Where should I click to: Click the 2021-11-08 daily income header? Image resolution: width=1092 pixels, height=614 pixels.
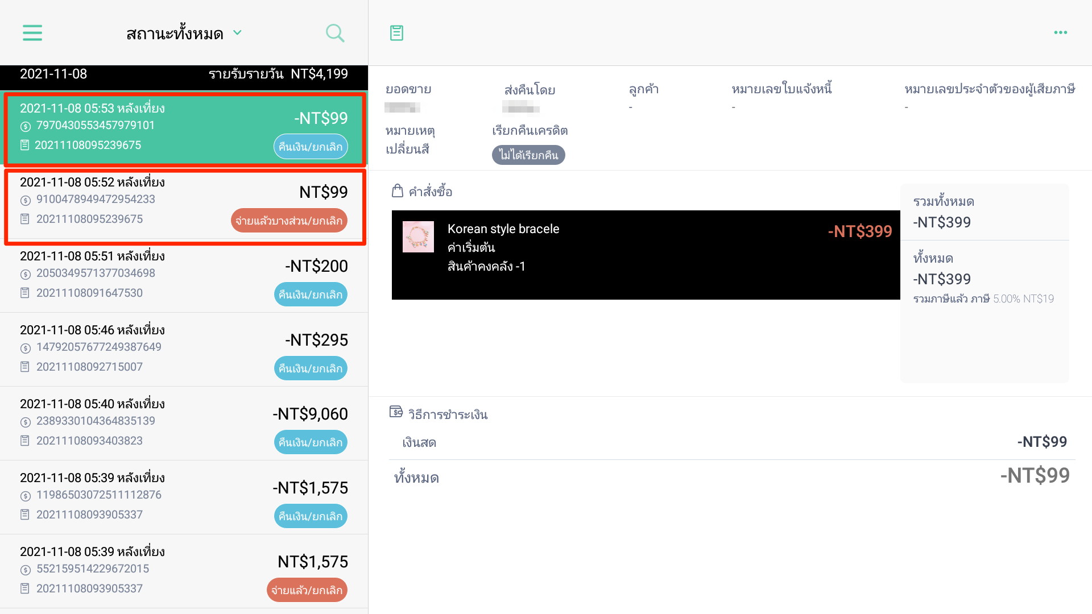184,74
